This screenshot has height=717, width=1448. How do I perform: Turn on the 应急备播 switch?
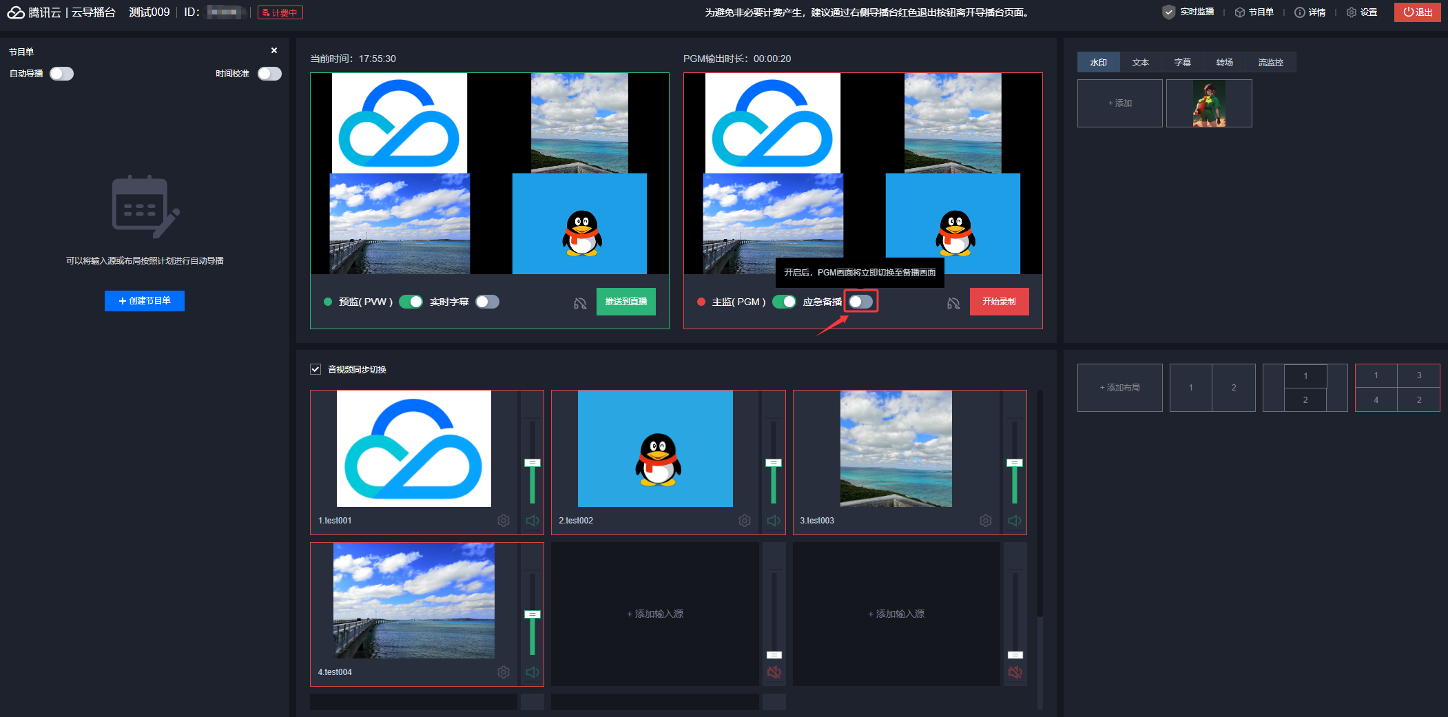coord(860,302)
